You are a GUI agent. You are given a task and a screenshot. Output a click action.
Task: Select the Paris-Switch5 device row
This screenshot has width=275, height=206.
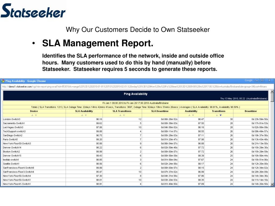[x=136, y=139]
